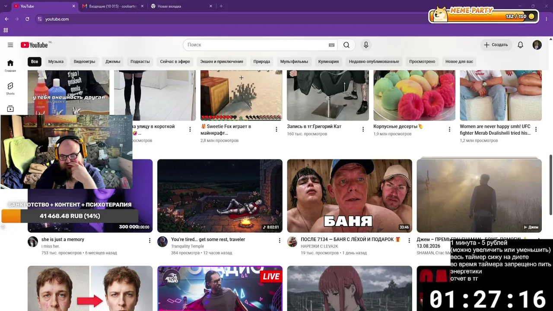553x311 pixels.
Task: Reload the youtube.com page
Action: tap(27, 19)
